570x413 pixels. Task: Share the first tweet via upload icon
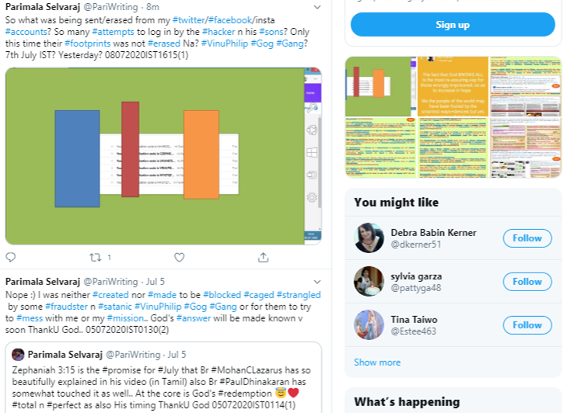coord(263,257)
